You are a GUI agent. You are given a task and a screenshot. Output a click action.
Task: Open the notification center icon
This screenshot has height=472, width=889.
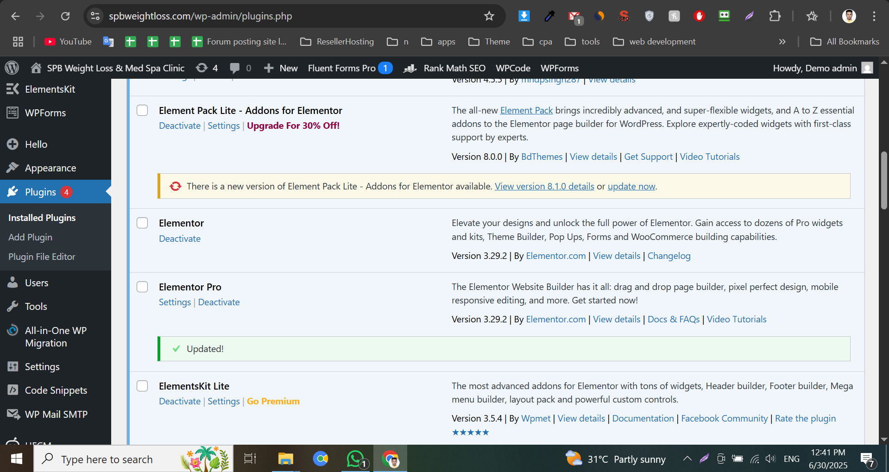pyautogui.click(x=867, y=460)
